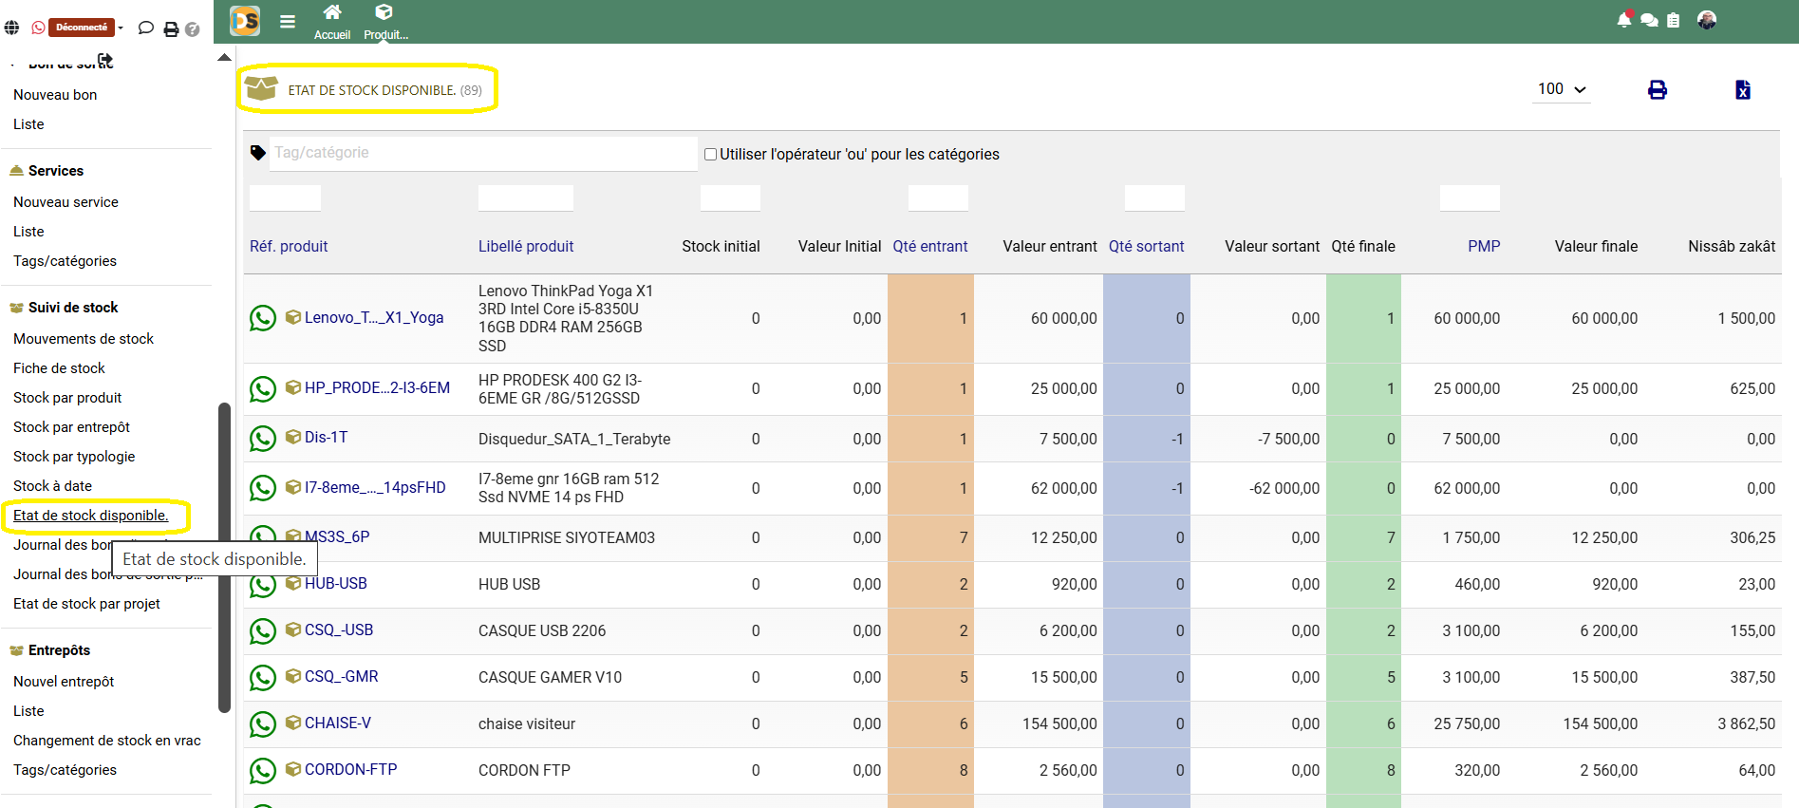Open the notifications bell

click(1623, 20)
